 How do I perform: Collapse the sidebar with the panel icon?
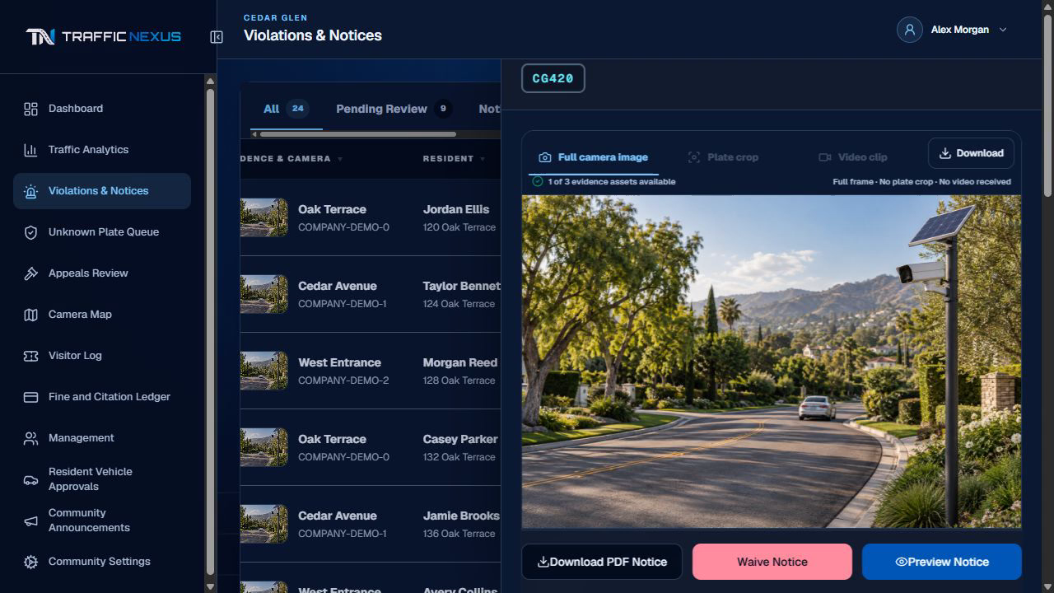217,37
